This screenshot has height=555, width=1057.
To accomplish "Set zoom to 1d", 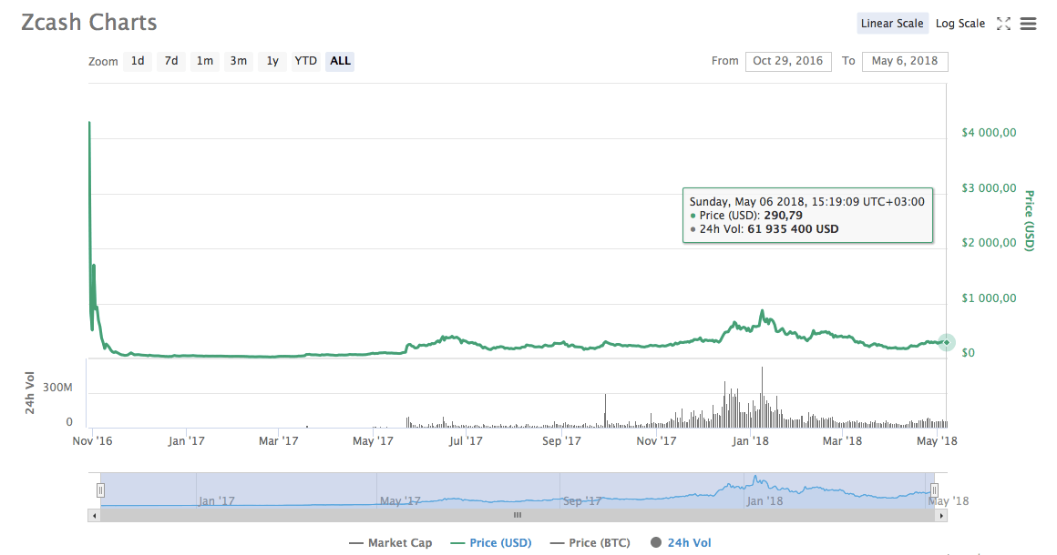I will click(138, 61).
